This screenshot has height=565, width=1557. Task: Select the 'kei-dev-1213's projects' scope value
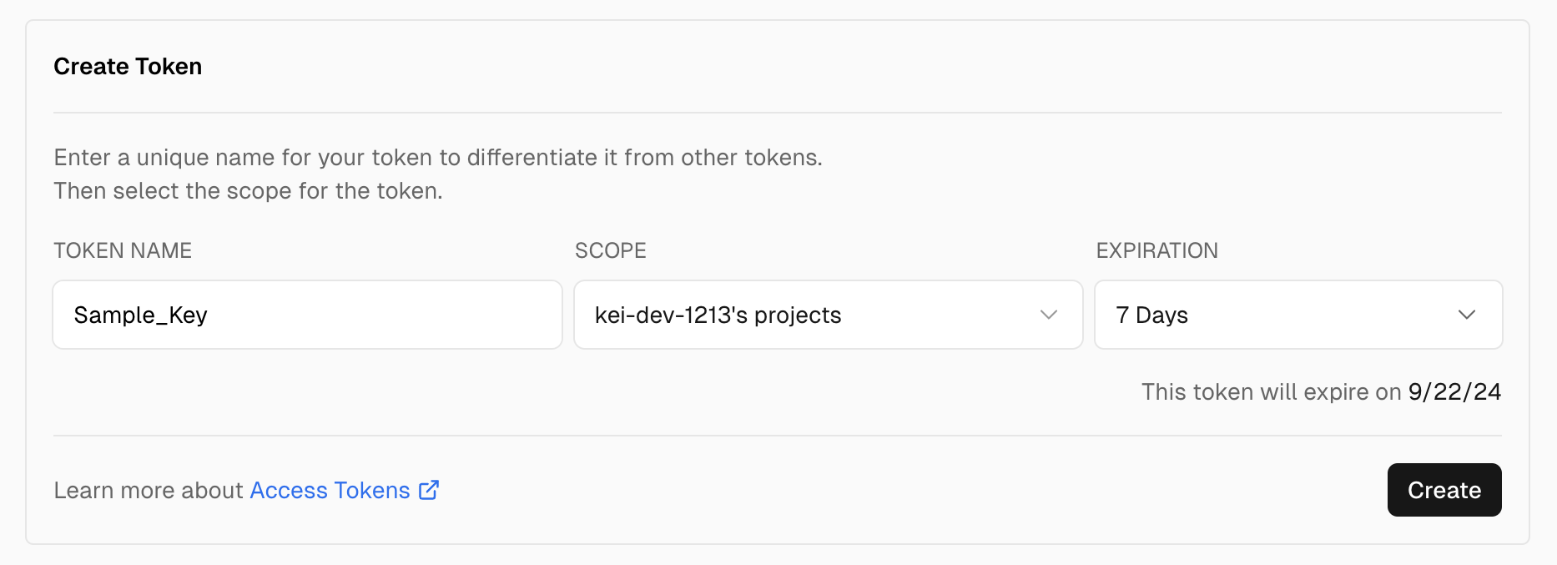coord(718,315)
